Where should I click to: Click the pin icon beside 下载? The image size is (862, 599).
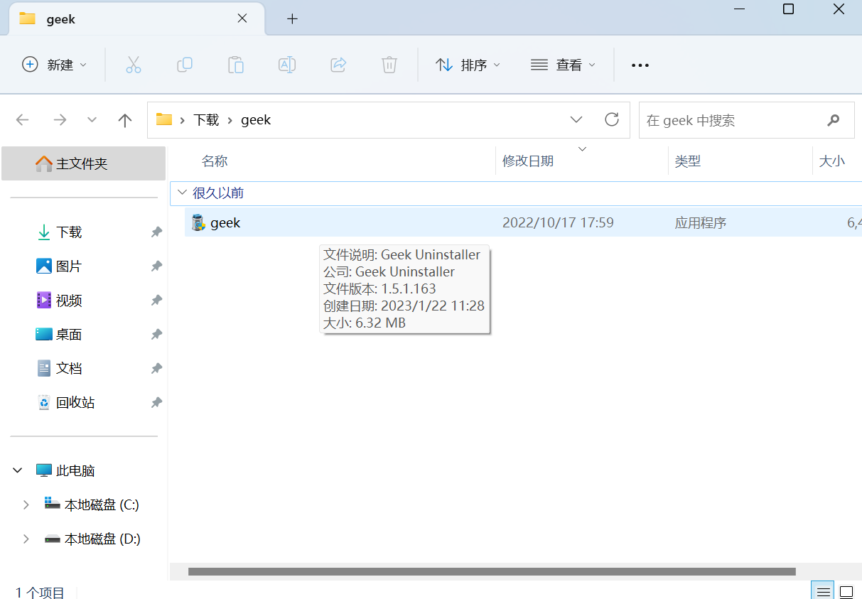point(156,232)
